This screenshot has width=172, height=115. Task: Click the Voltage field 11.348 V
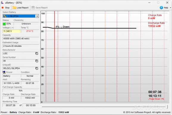pyautogui.click(x=12, y=31)
